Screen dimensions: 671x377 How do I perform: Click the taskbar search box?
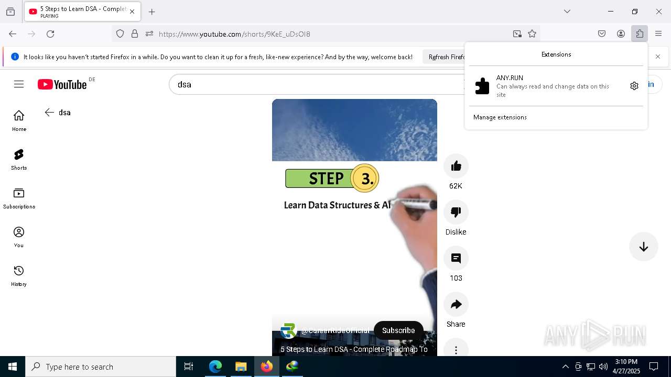[101, 367]
